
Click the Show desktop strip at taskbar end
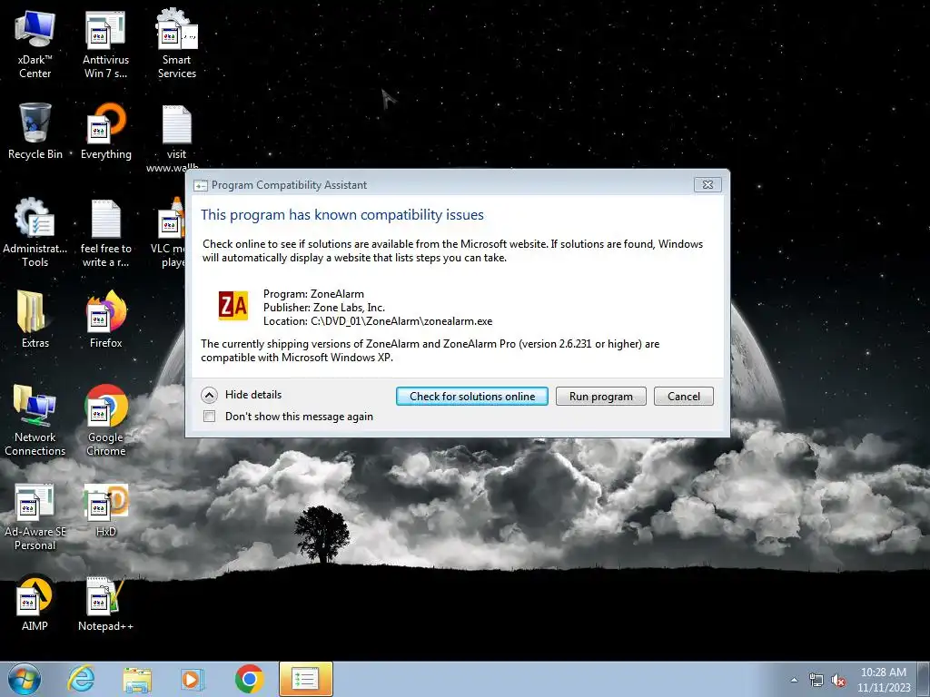pos(925,679)
